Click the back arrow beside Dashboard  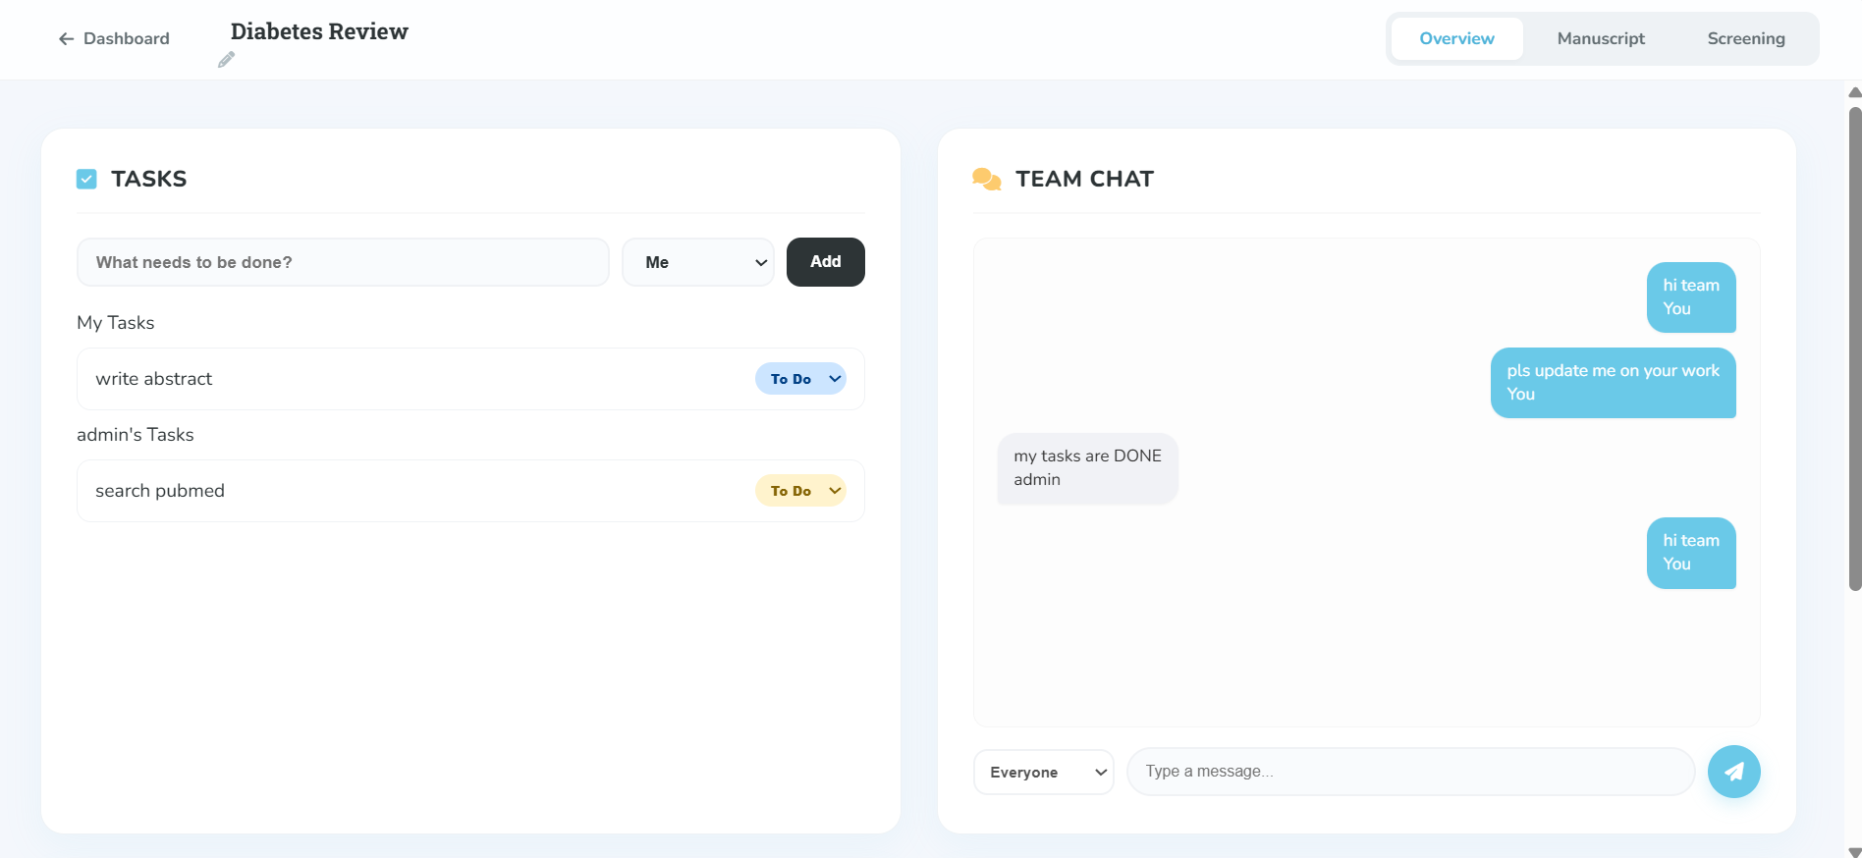tap(66, 38)
